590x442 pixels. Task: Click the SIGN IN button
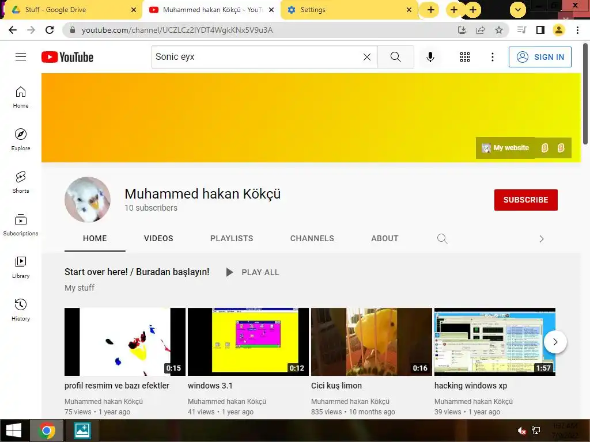click(540, 57)
